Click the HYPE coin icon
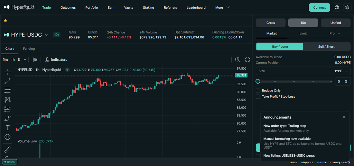The image size is (354, 166). coord(7,35)
